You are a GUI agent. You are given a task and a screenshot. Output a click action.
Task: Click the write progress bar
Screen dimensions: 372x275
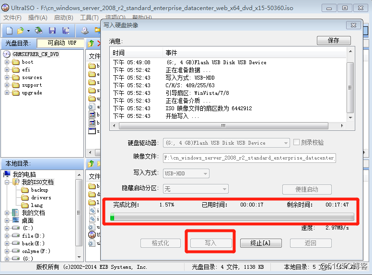tap(232, 217)
